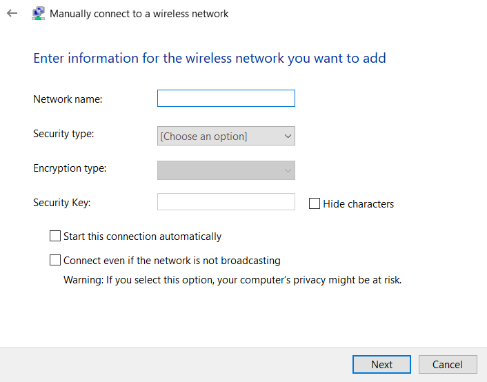Image resolution: width=487 pixels, height=382 pixels.
Task: Click the wireless network wizard icon
Action: coord(38,13)
